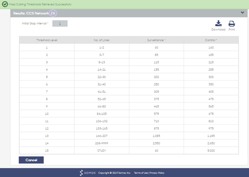Click surveillance value 250
This screenshot has width=249, height=177.
pos(157,84)
